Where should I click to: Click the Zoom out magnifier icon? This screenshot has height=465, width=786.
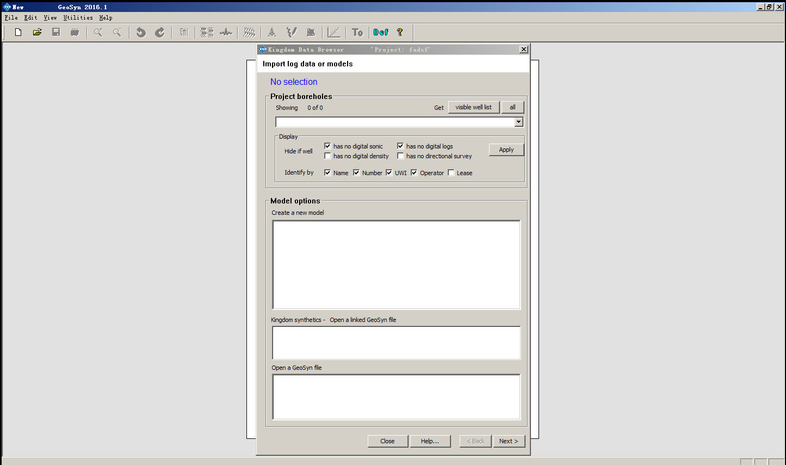[x=117, y=33]
